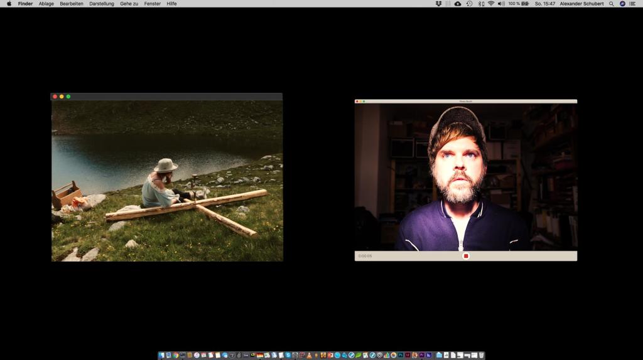Open the Apple menu
The height and width of the screenshot is (360, 643).
(x=9, y=4)
